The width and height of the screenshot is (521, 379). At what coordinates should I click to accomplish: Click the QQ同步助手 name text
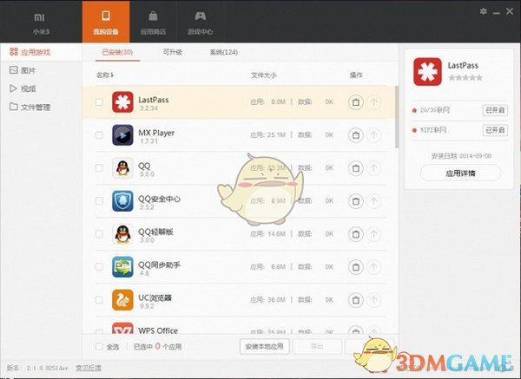click(159, 265)
